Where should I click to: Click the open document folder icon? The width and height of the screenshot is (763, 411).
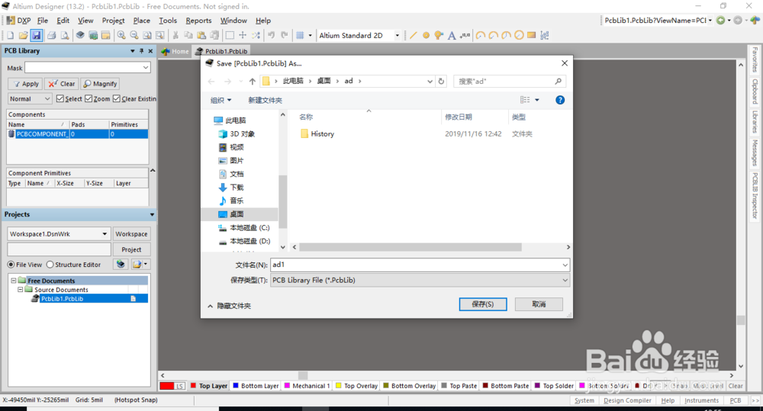(x=23, y=36)
